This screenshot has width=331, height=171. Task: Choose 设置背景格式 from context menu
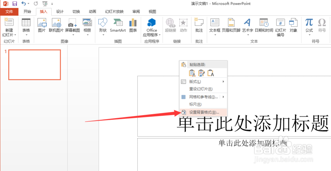(203, 112)
